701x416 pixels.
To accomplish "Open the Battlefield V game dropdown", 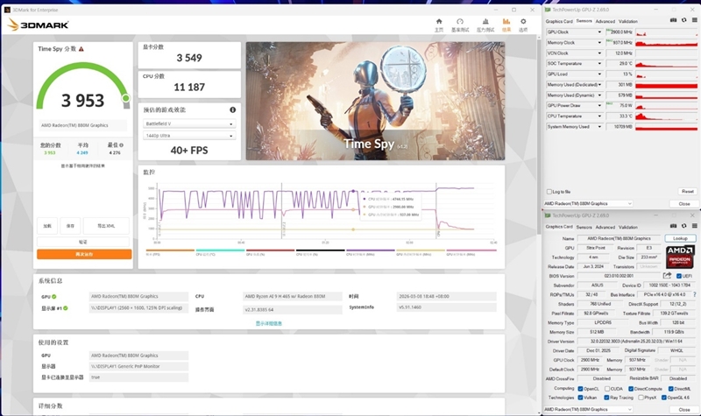I will pyautogui.click(x=189, y=123).
